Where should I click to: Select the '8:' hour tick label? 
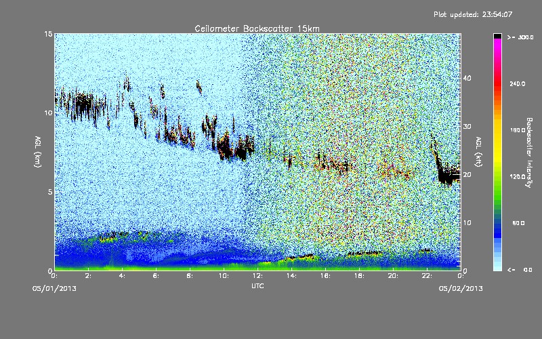point(190,276)
